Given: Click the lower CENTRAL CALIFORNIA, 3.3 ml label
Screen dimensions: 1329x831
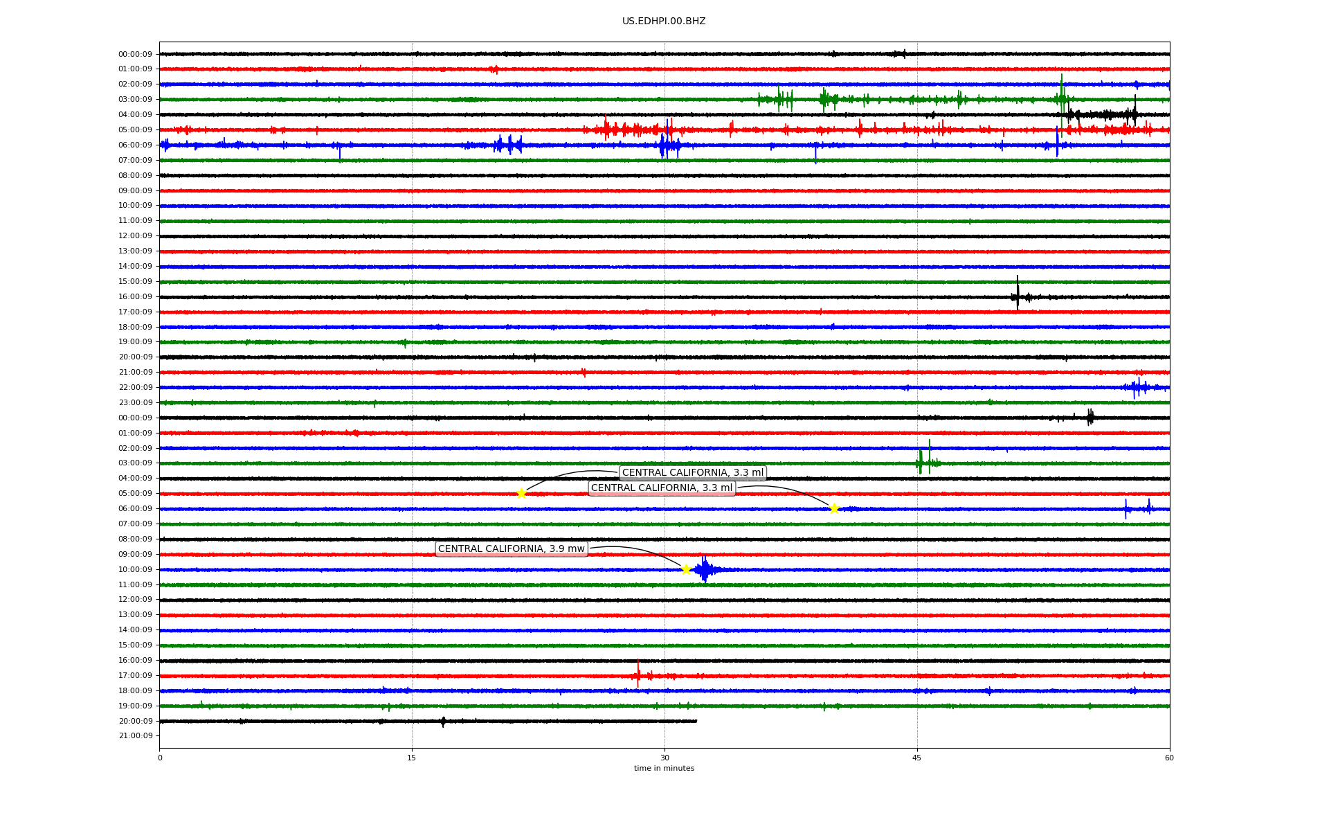Looking at the screenshot, I should 661,488.
